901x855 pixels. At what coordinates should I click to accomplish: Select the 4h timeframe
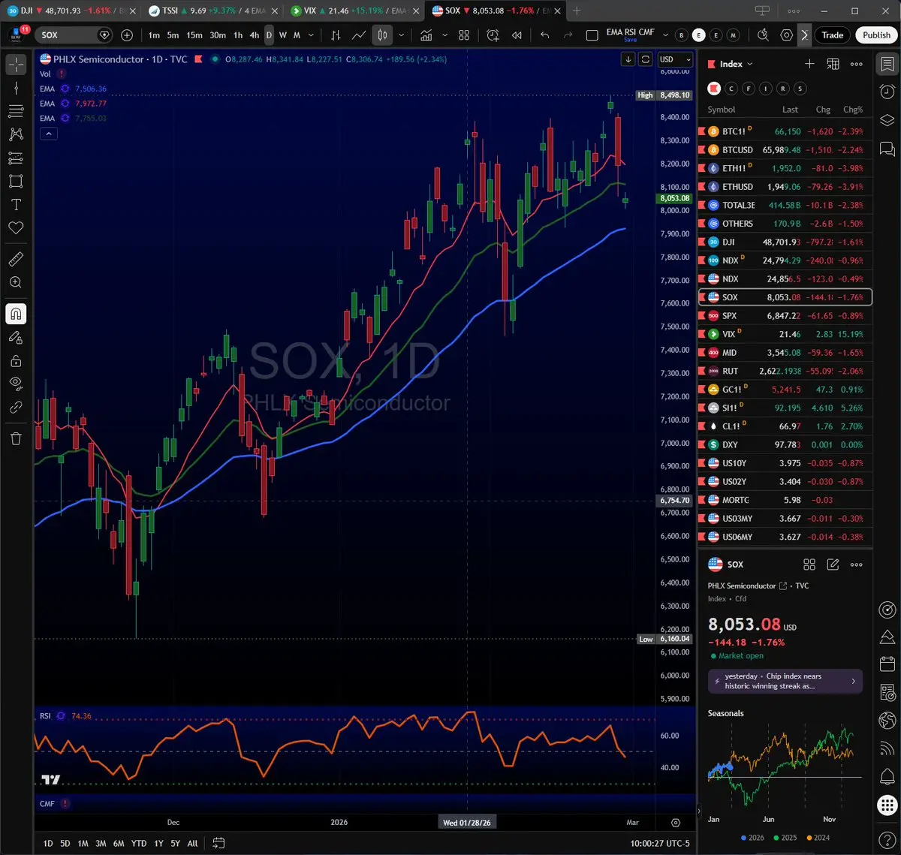pos(255,35)
